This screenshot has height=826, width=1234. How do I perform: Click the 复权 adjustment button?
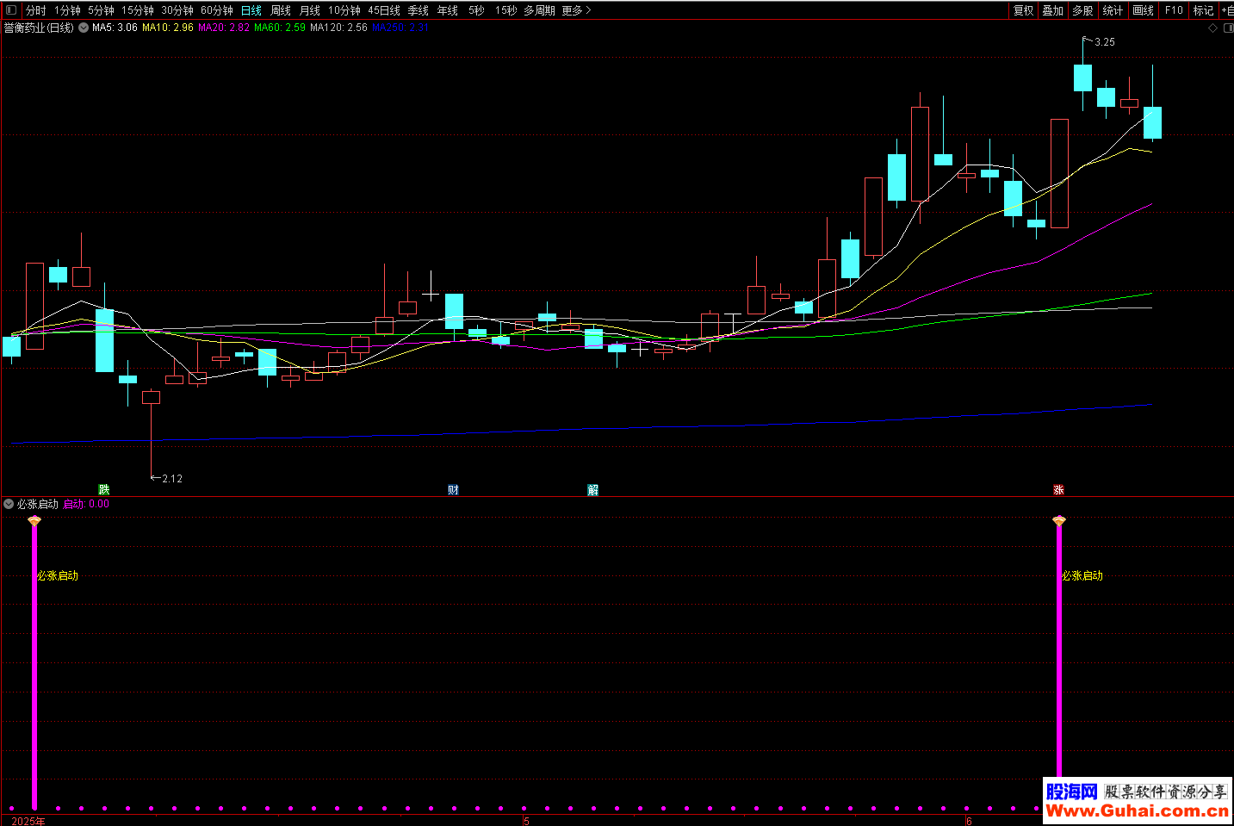pyautogui.click(x=1023, y=10)
